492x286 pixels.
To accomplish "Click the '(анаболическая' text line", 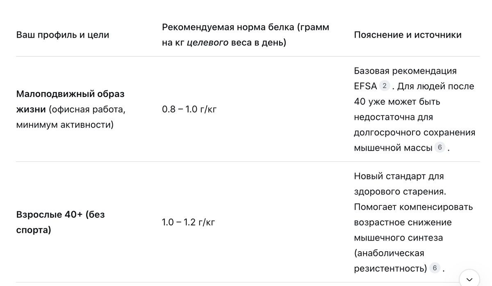I will [x=389, y=253].
